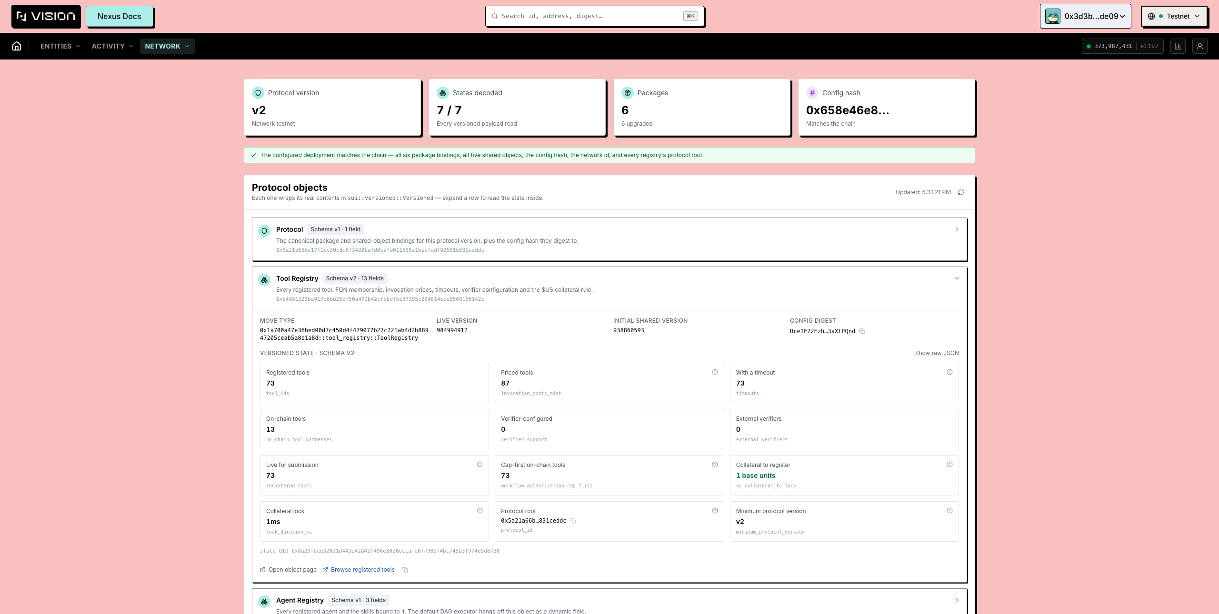Viewport: 1219px width, 614px height.
Task: Show help for Cap-first on-chain tools
Action: (715, 465)
